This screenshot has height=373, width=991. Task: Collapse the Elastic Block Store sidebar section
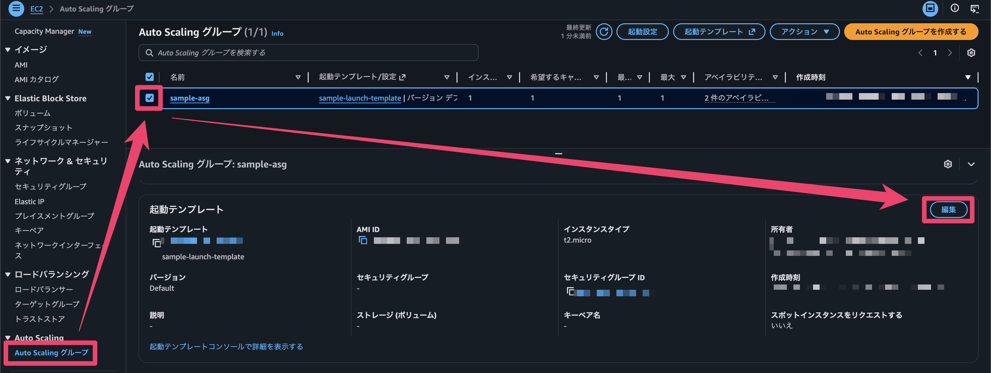coord(7,98)
